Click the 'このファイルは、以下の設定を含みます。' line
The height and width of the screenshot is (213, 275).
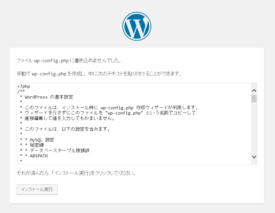pyautogui.click(x=65, y=129)
